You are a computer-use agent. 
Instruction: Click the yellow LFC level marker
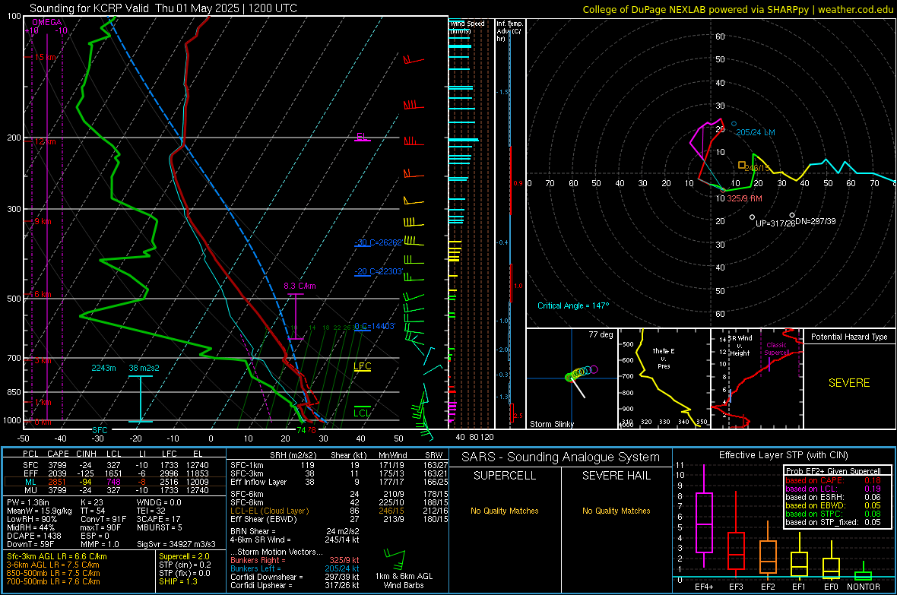point(362,367)
